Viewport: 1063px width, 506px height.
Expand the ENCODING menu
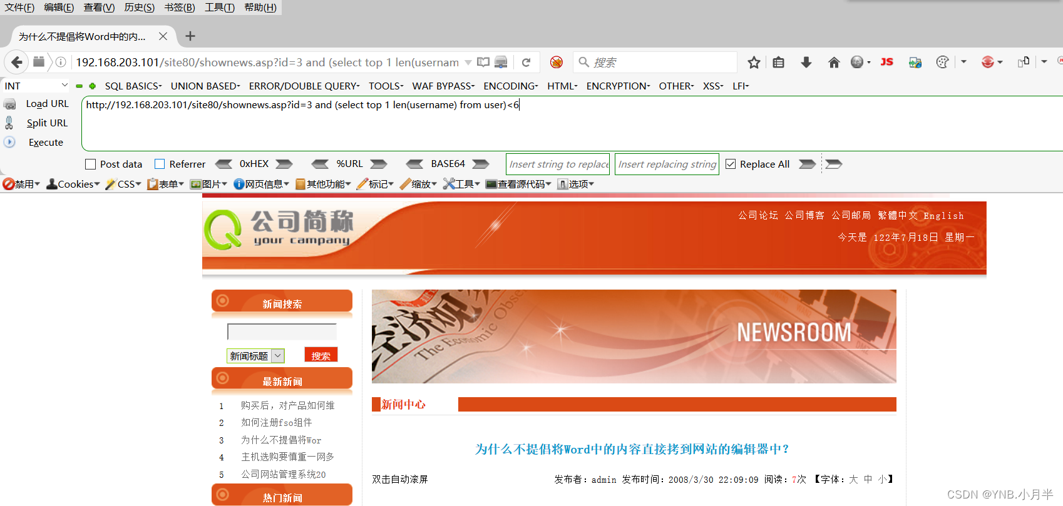coord(511,86)
